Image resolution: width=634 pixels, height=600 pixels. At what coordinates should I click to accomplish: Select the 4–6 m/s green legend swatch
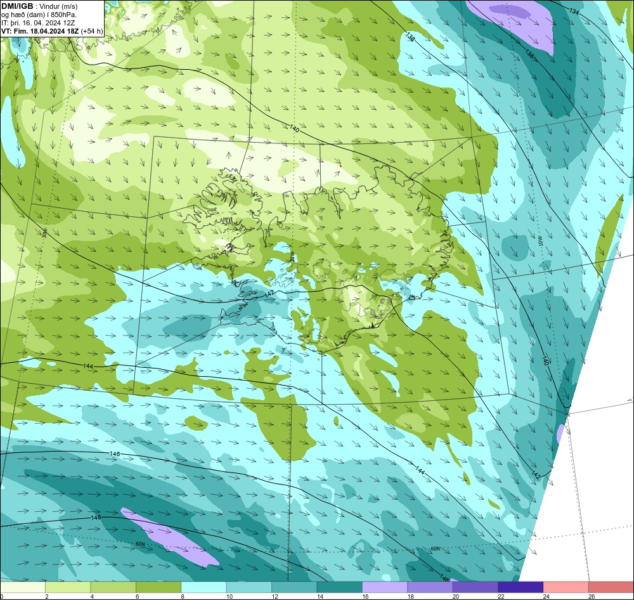point(113,587)
